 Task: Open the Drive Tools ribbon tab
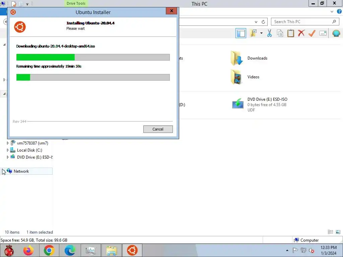76,3
